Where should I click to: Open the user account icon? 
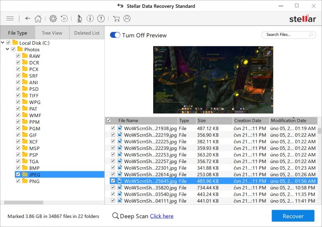[x=127, y=19]
